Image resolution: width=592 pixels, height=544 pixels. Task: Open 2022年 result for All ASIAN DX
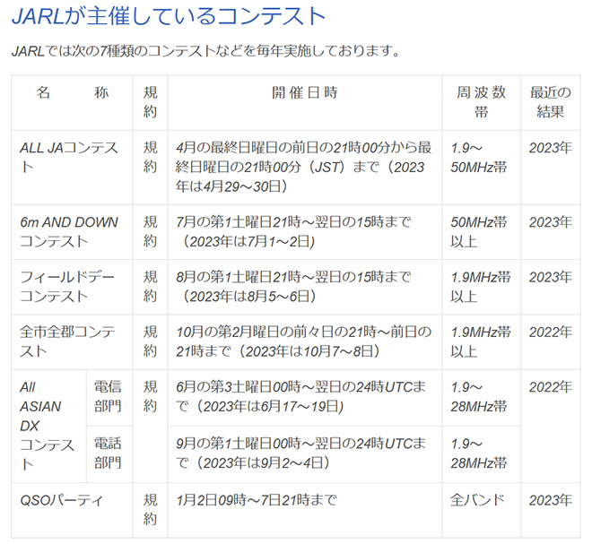point(551,387)
